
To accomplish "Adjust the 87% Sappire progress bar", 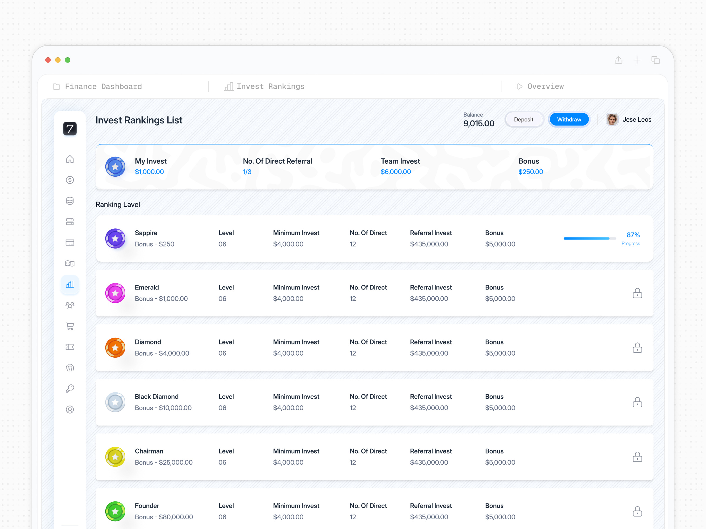I will [589, 238].
